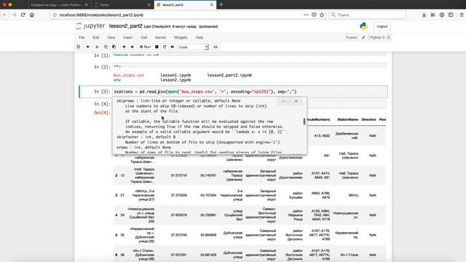Save notebook with the floppy disk icon
Screen dimensions: 466x262
(79, 47)
